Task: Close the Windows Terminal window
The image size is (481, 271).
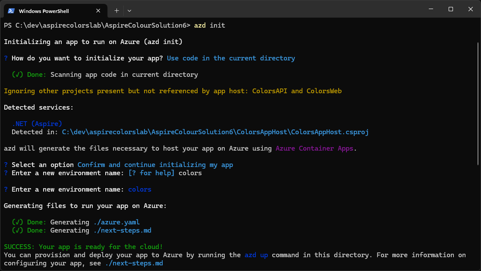Action: coord(470,9)
